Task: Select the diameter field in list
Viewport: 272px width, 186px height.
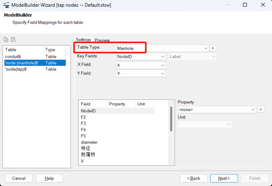Action: tap(89, 142)
